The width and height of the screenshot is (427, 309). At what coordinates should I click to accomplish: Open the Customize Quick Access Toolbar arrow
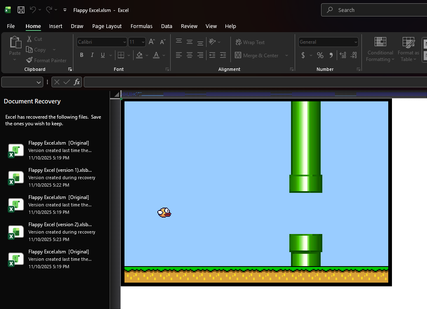point(65,10)
